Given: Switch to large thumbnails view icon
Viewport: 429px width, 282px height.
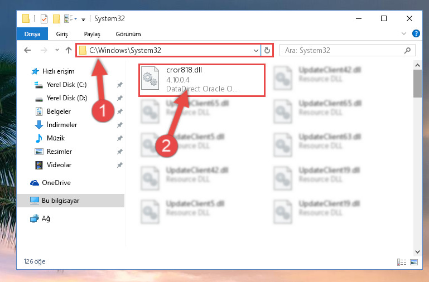Looking at the screenshot, I should pos(414,262).
